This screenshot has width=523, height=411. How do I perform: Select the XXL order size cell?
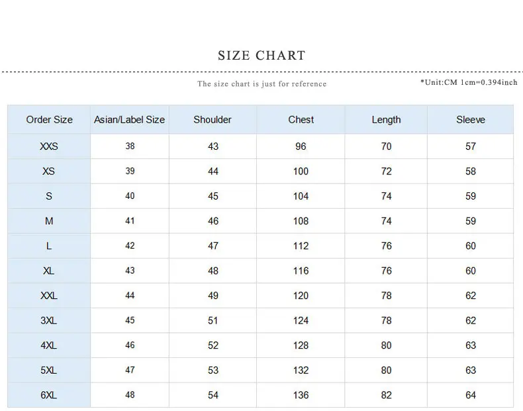click(x=49, y=296)
